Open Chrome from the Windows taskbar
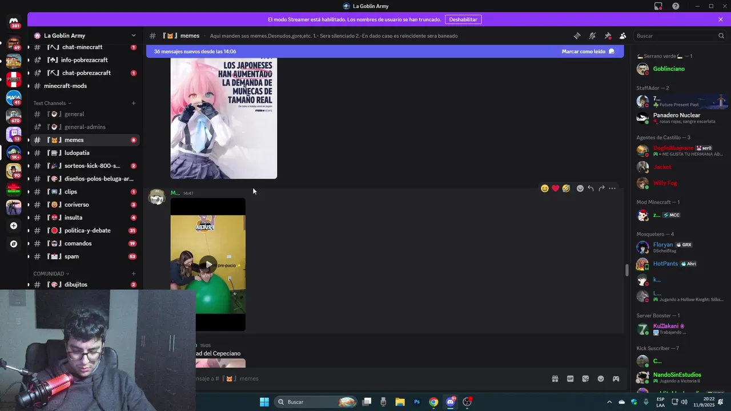Screen dimensions: 731x411 (433, 402)
